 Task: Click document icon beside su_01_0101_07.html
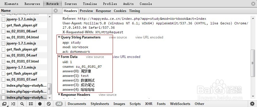pos(3,61)
